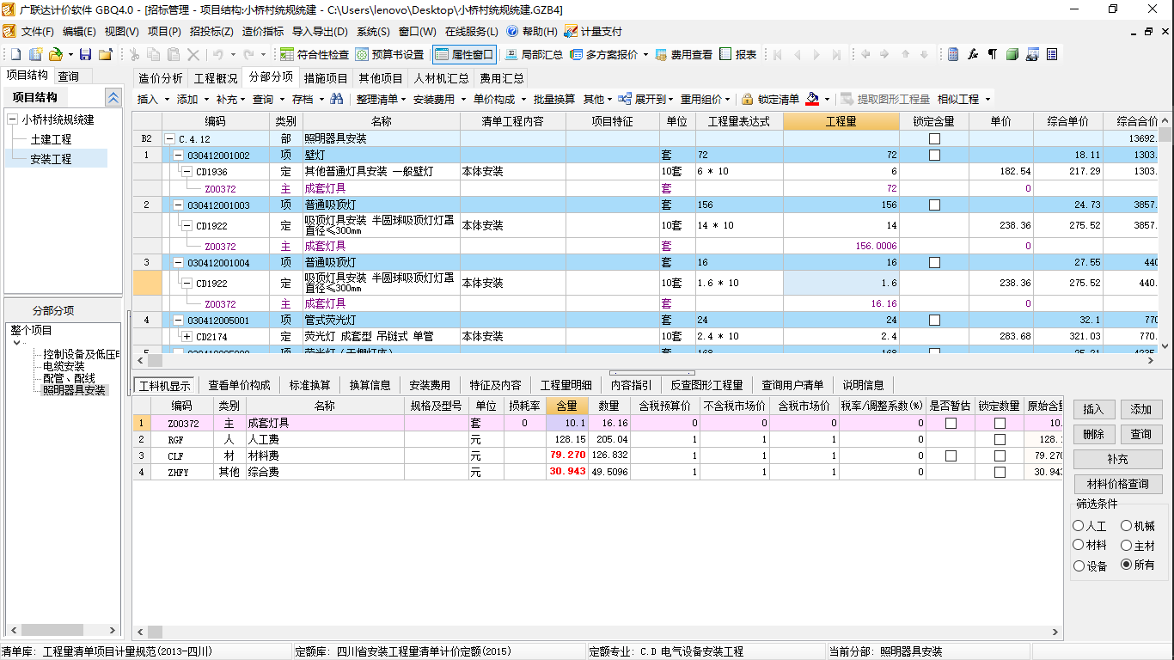This screenshot has width=1174, height=660.
Task: Toggle 锁定数量 checkbox for 人工费 row
Action: point(1000,440)
